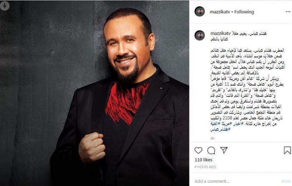Screen dimensions: 292x186
Task: Click the man's photo in the post
Action: (95, 93)
